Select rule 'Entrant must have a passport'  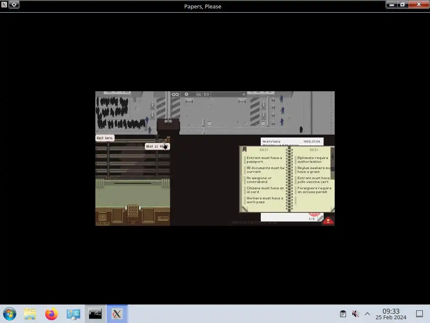(x=264, y=159)
